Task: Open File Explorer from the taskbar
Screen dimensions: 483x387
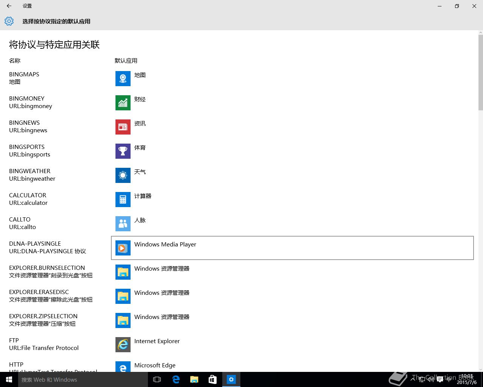Action: tap(194, 379)
